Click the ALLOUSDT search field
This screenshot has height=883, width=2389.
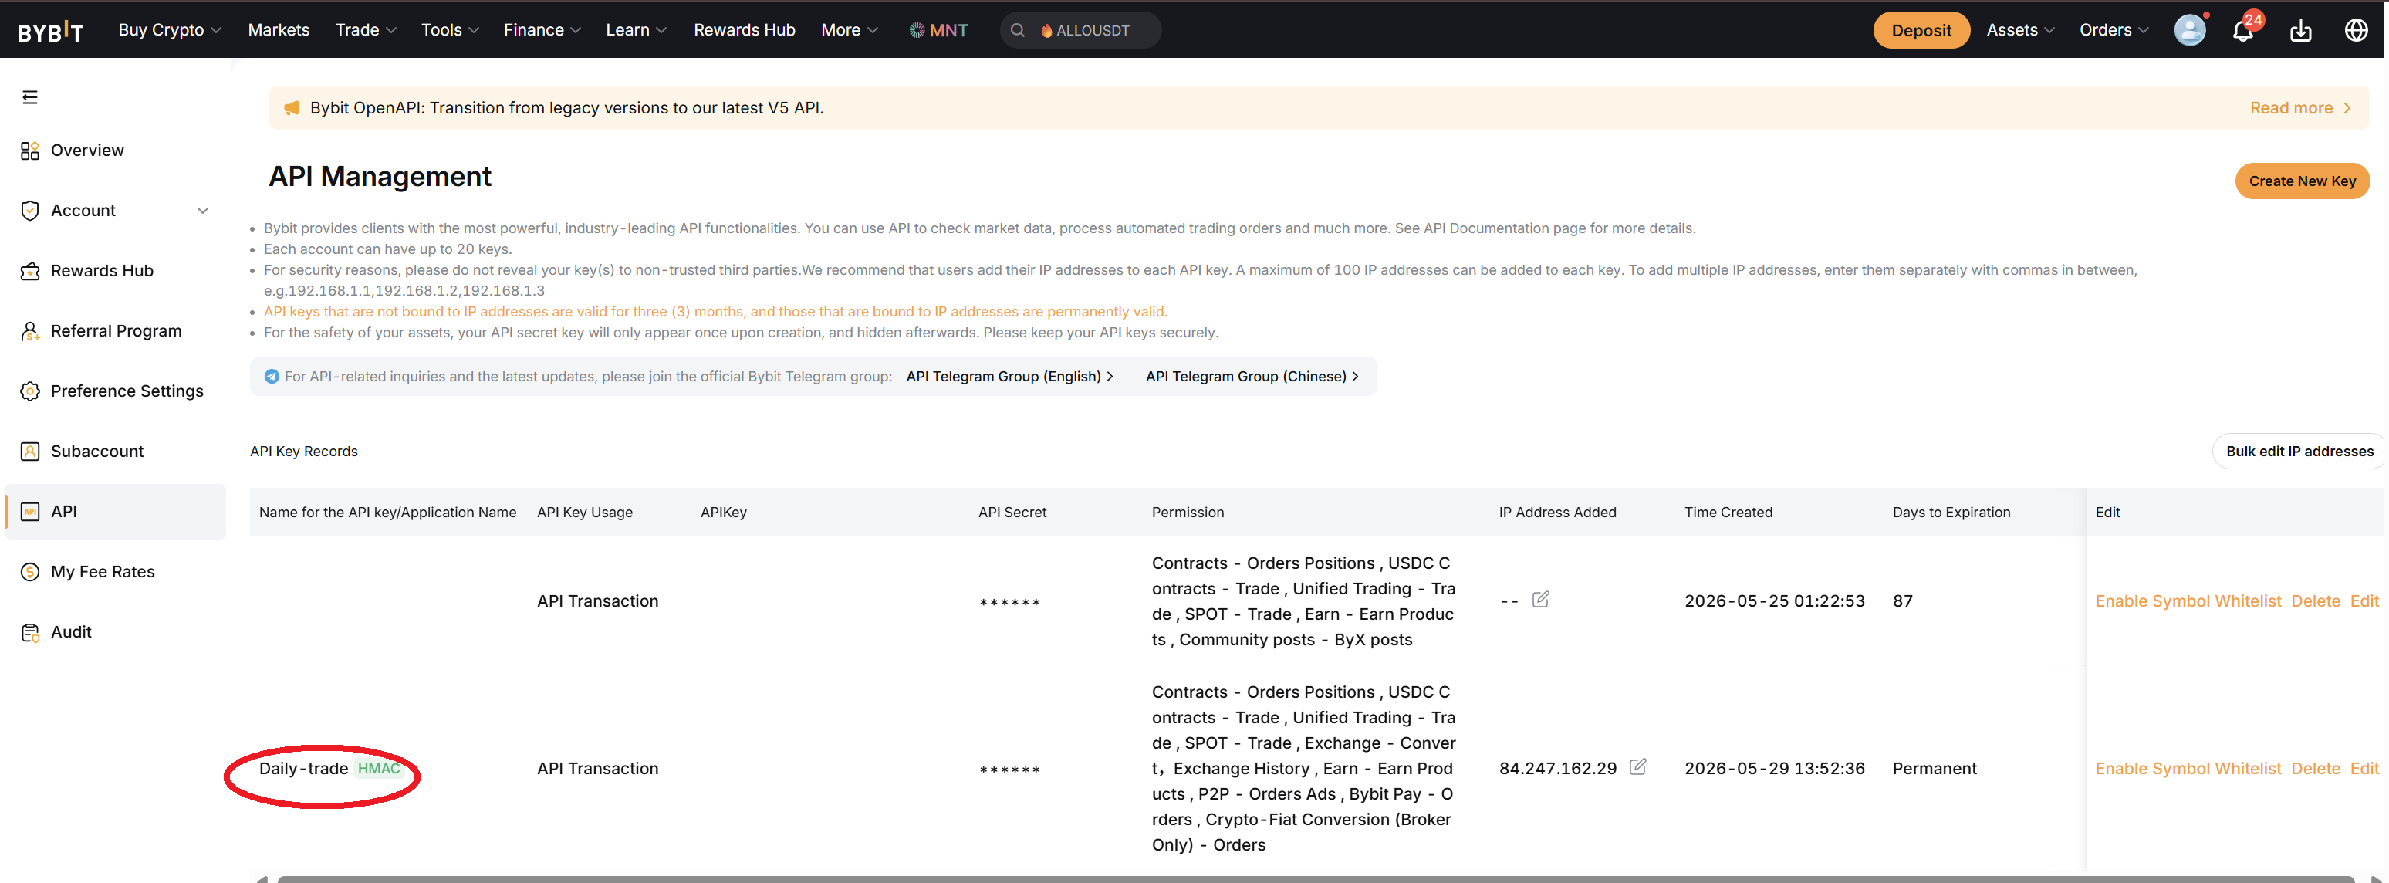[1080, 31]
